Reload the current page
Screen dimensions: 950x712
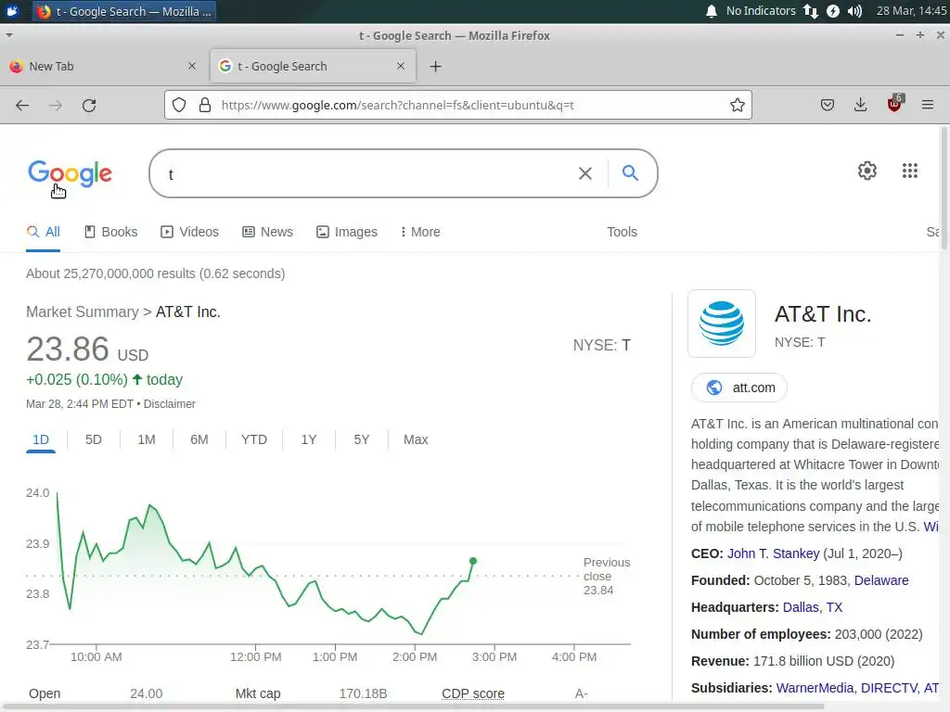click(x=89, y=106)
